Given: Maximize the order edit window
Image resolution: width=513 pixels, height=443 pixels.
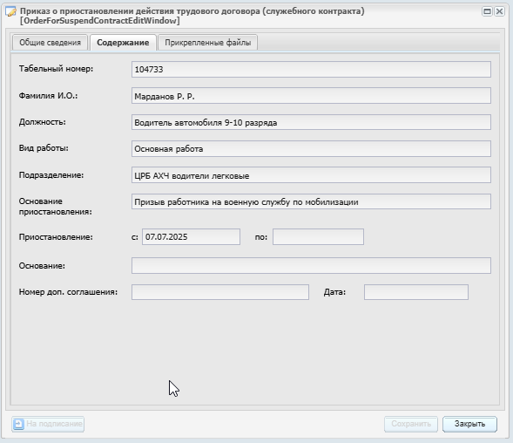Looking at the screenshot, I should (487, 11).
